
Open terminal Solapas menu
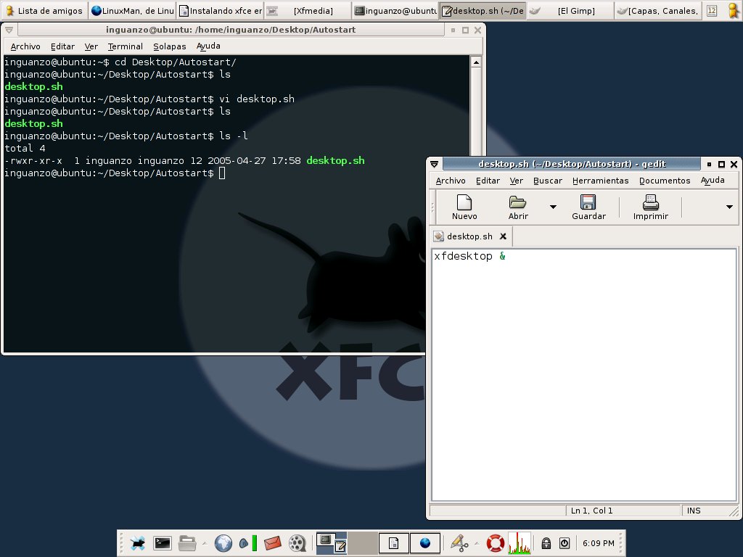pyautogui.click(x=169, y=46)
